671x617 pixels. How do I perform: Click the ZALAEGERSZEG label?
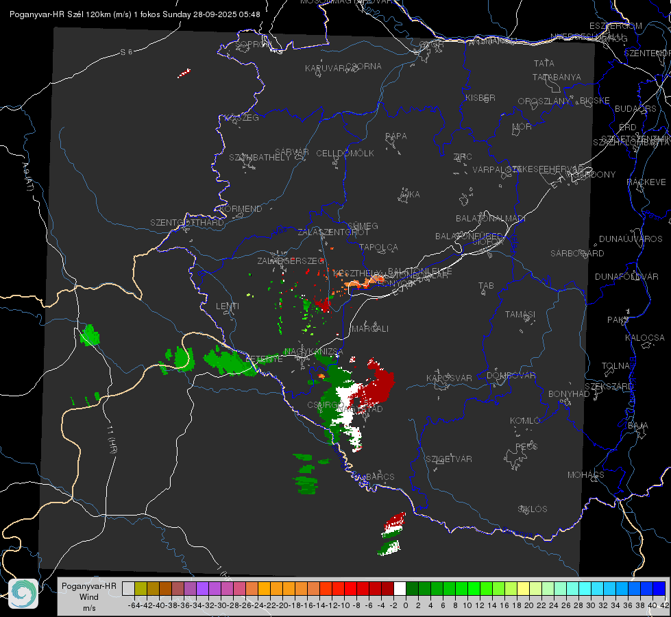pos(291,261)
